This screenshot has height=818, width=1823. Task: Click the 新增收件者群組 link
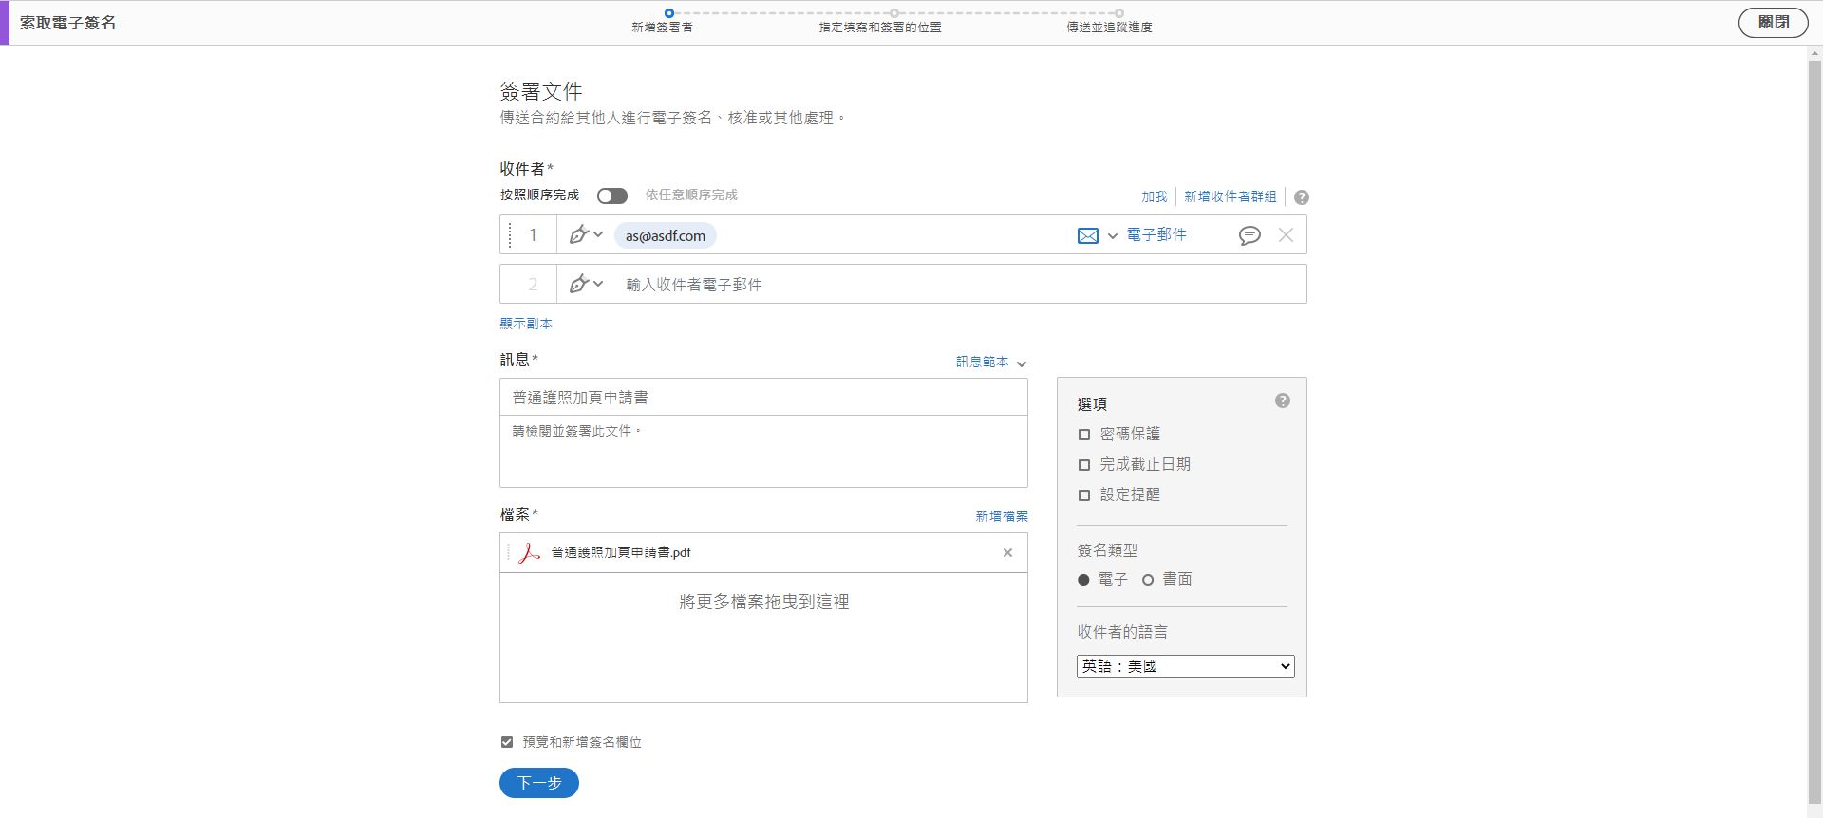(1230, 196)
